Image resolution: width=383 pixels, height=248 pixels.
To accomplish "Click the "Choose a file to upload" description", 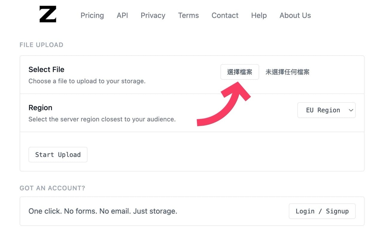I will point(87,81).
